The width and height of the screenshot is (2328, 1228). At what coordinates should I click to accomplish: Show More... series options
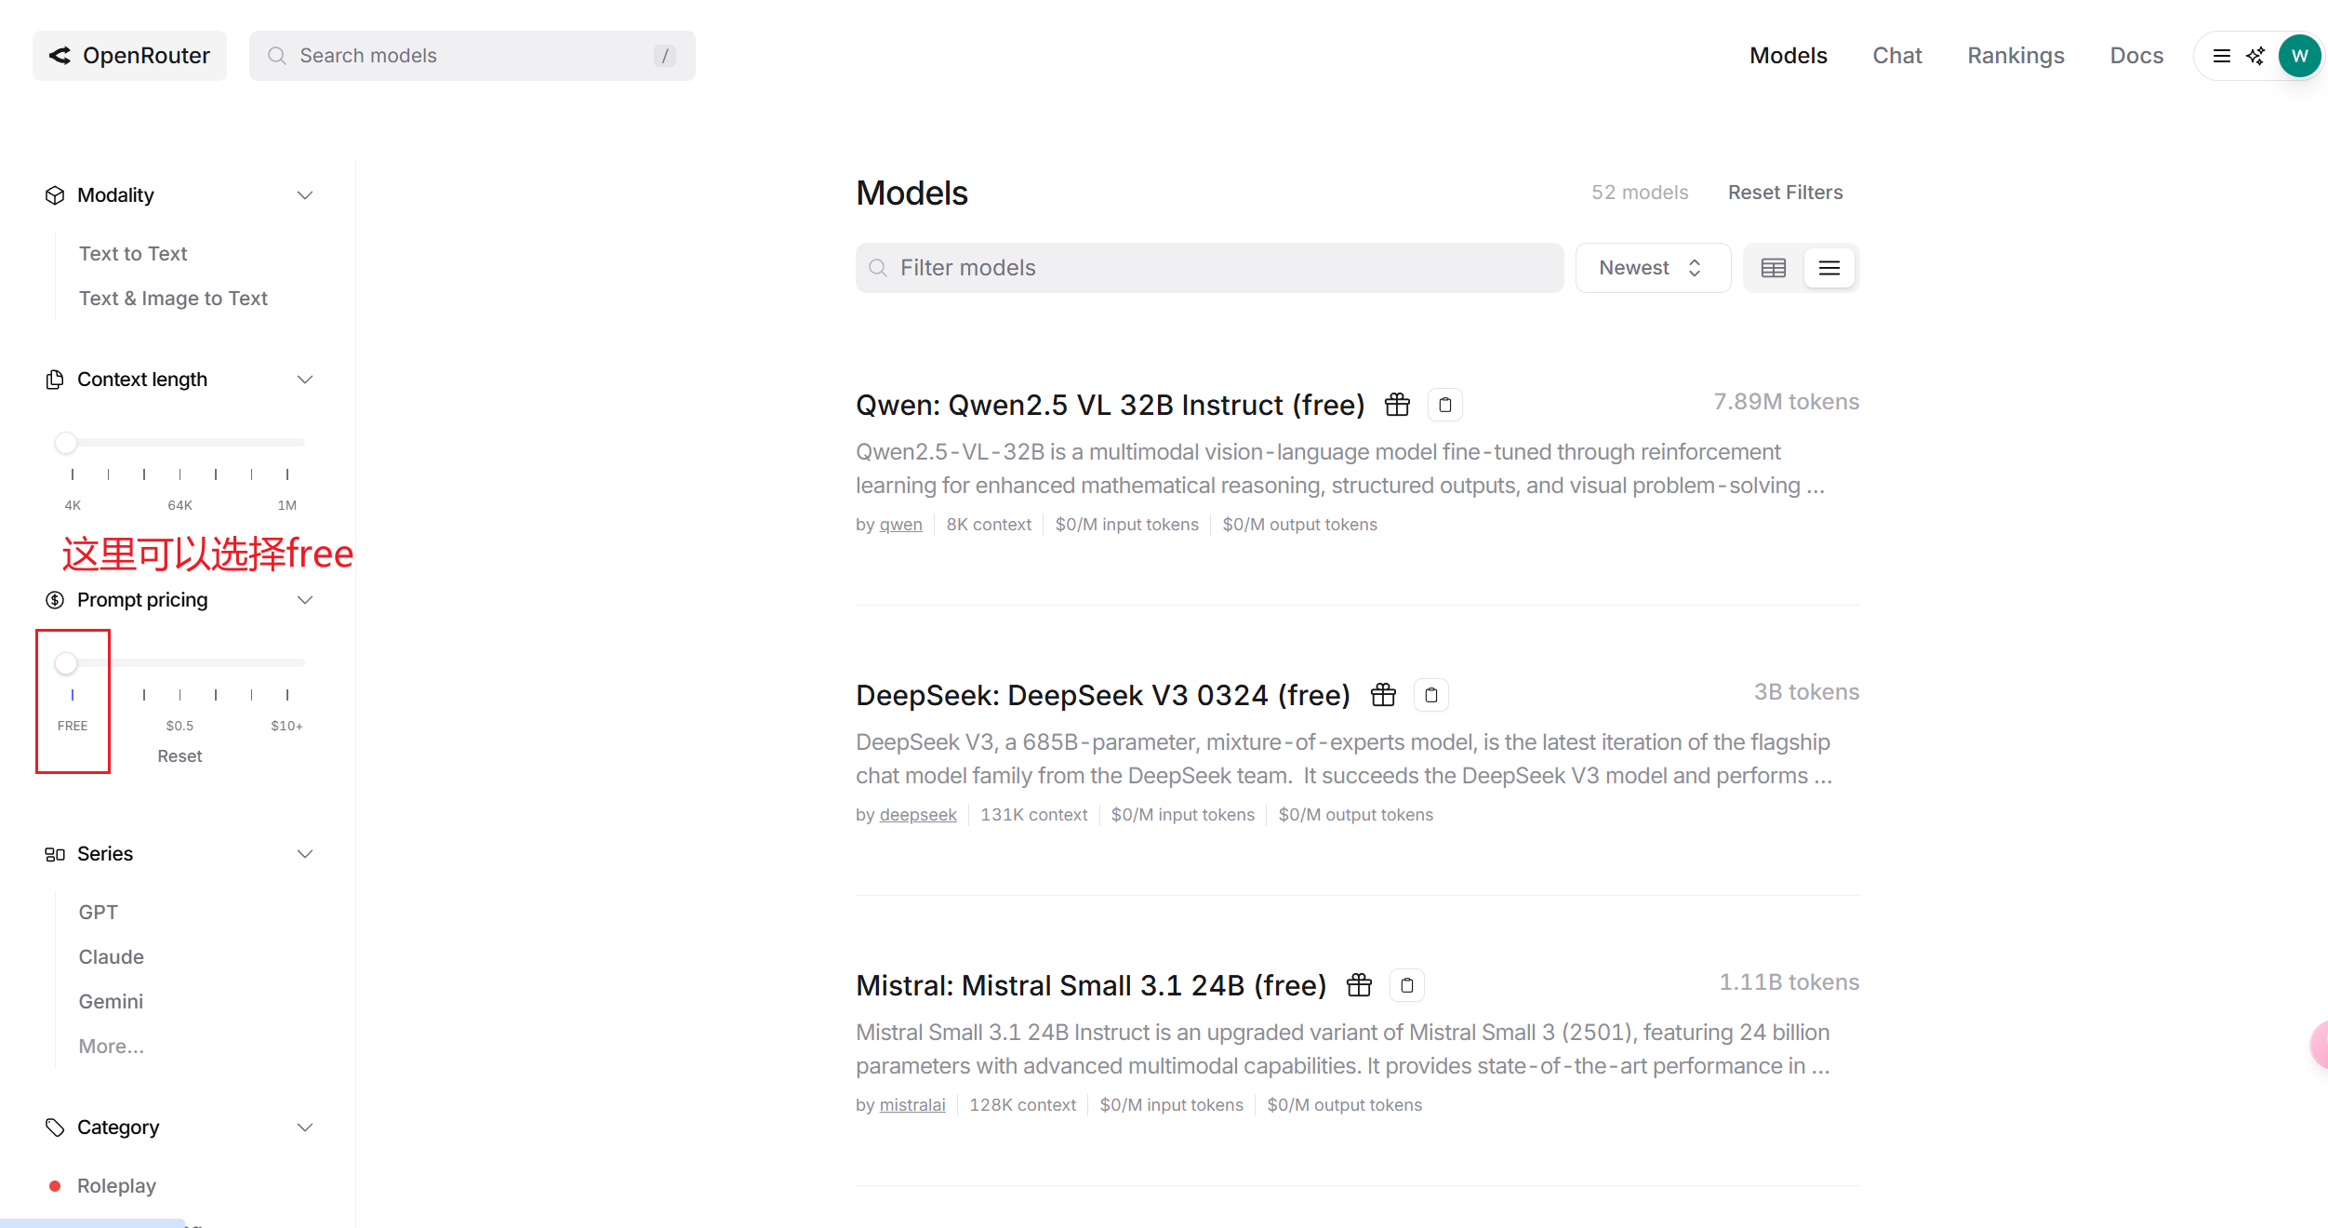[111, 1047]
